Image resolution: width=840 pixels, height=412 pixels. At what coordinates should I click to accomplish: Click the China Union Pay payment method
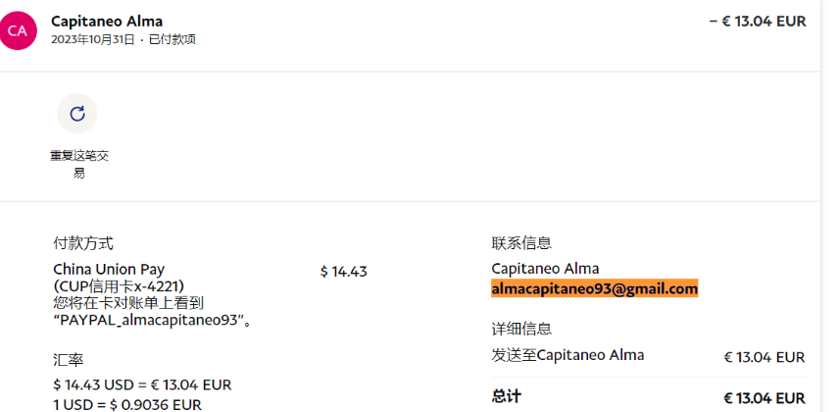point(109,269)
